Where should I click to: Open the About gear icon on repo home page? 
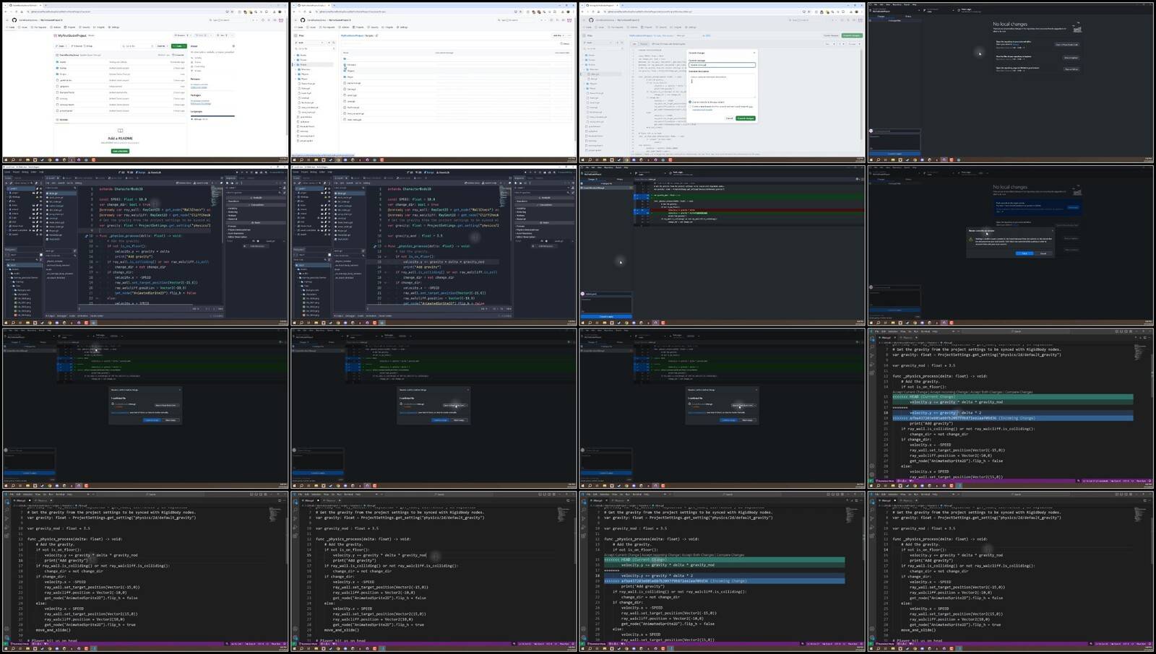click(x=233, y=46)
